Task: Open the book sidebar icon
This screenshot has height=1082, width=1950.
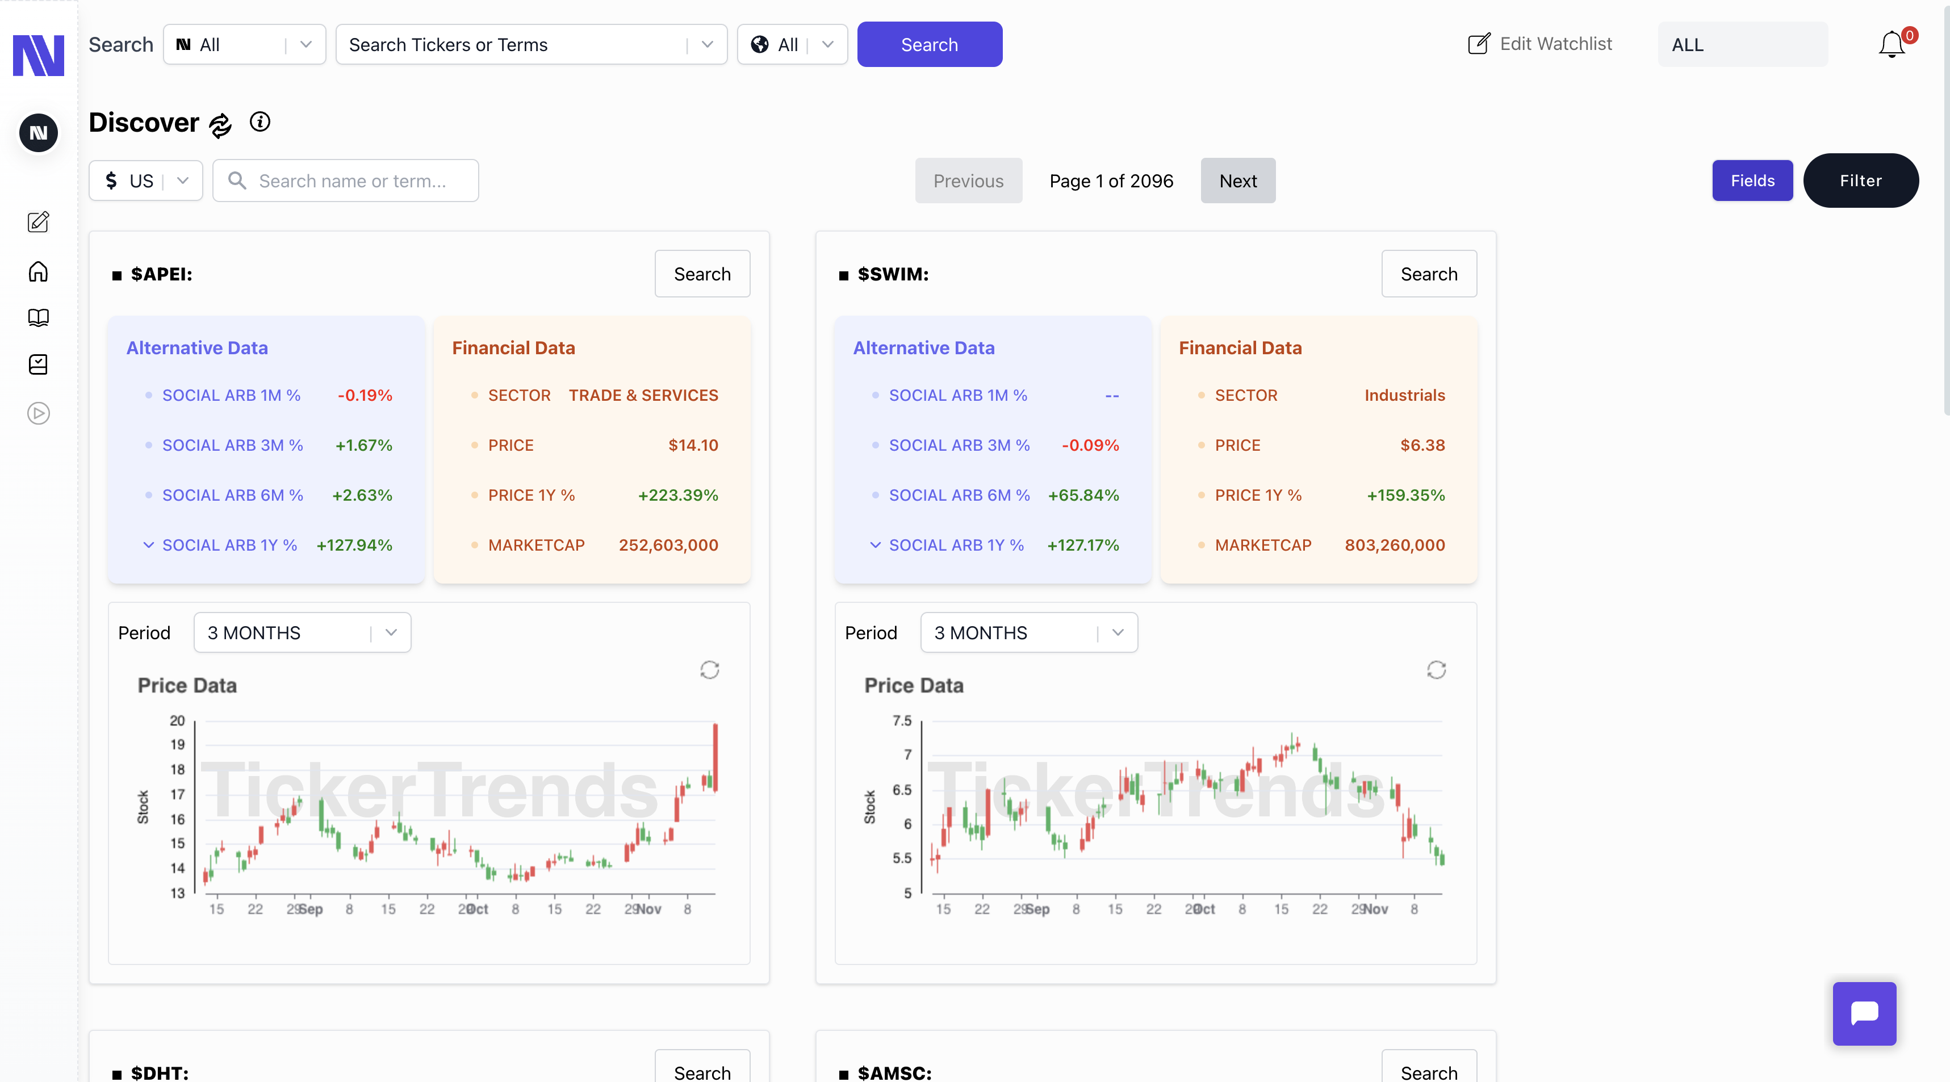Action: pos(39,318)
